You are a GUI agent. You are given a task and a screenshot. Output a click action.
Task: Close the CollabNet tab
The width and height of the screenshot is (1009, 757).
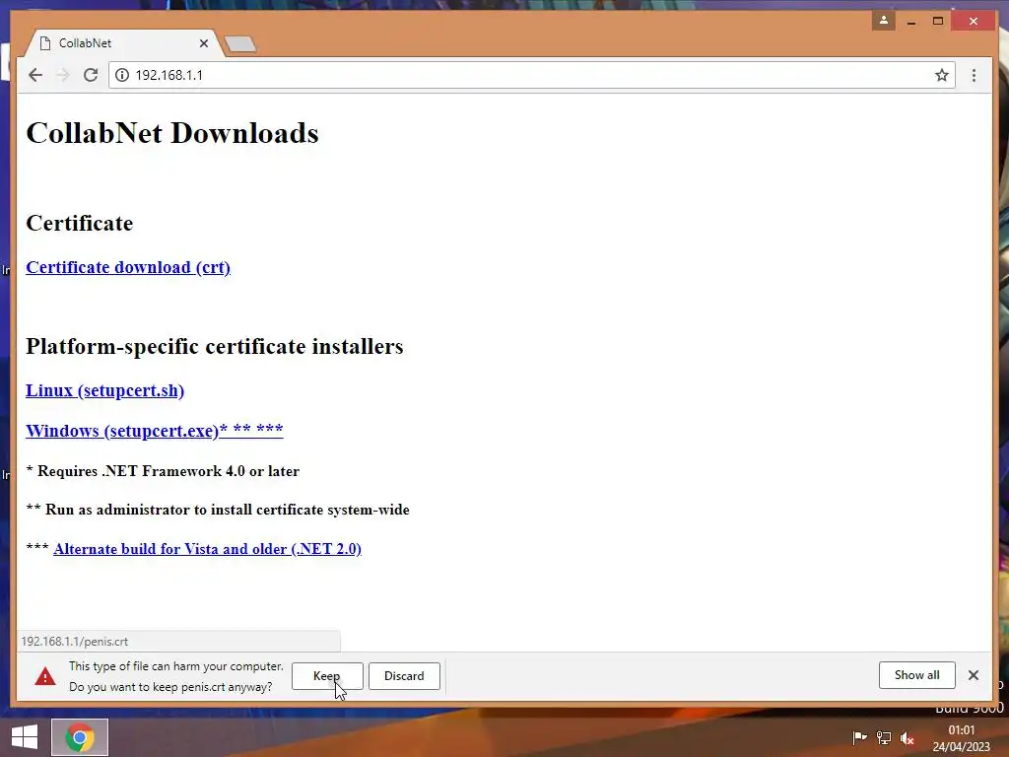point(204,43)
